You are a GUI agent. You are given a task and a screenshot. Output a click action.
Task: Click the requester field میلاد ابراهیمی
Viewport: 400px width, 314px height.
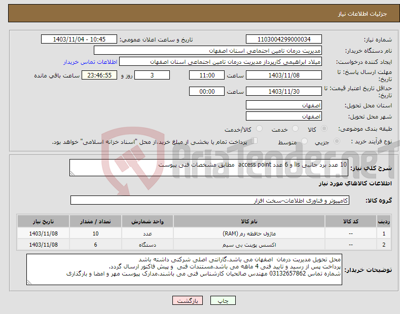point(221,62)
